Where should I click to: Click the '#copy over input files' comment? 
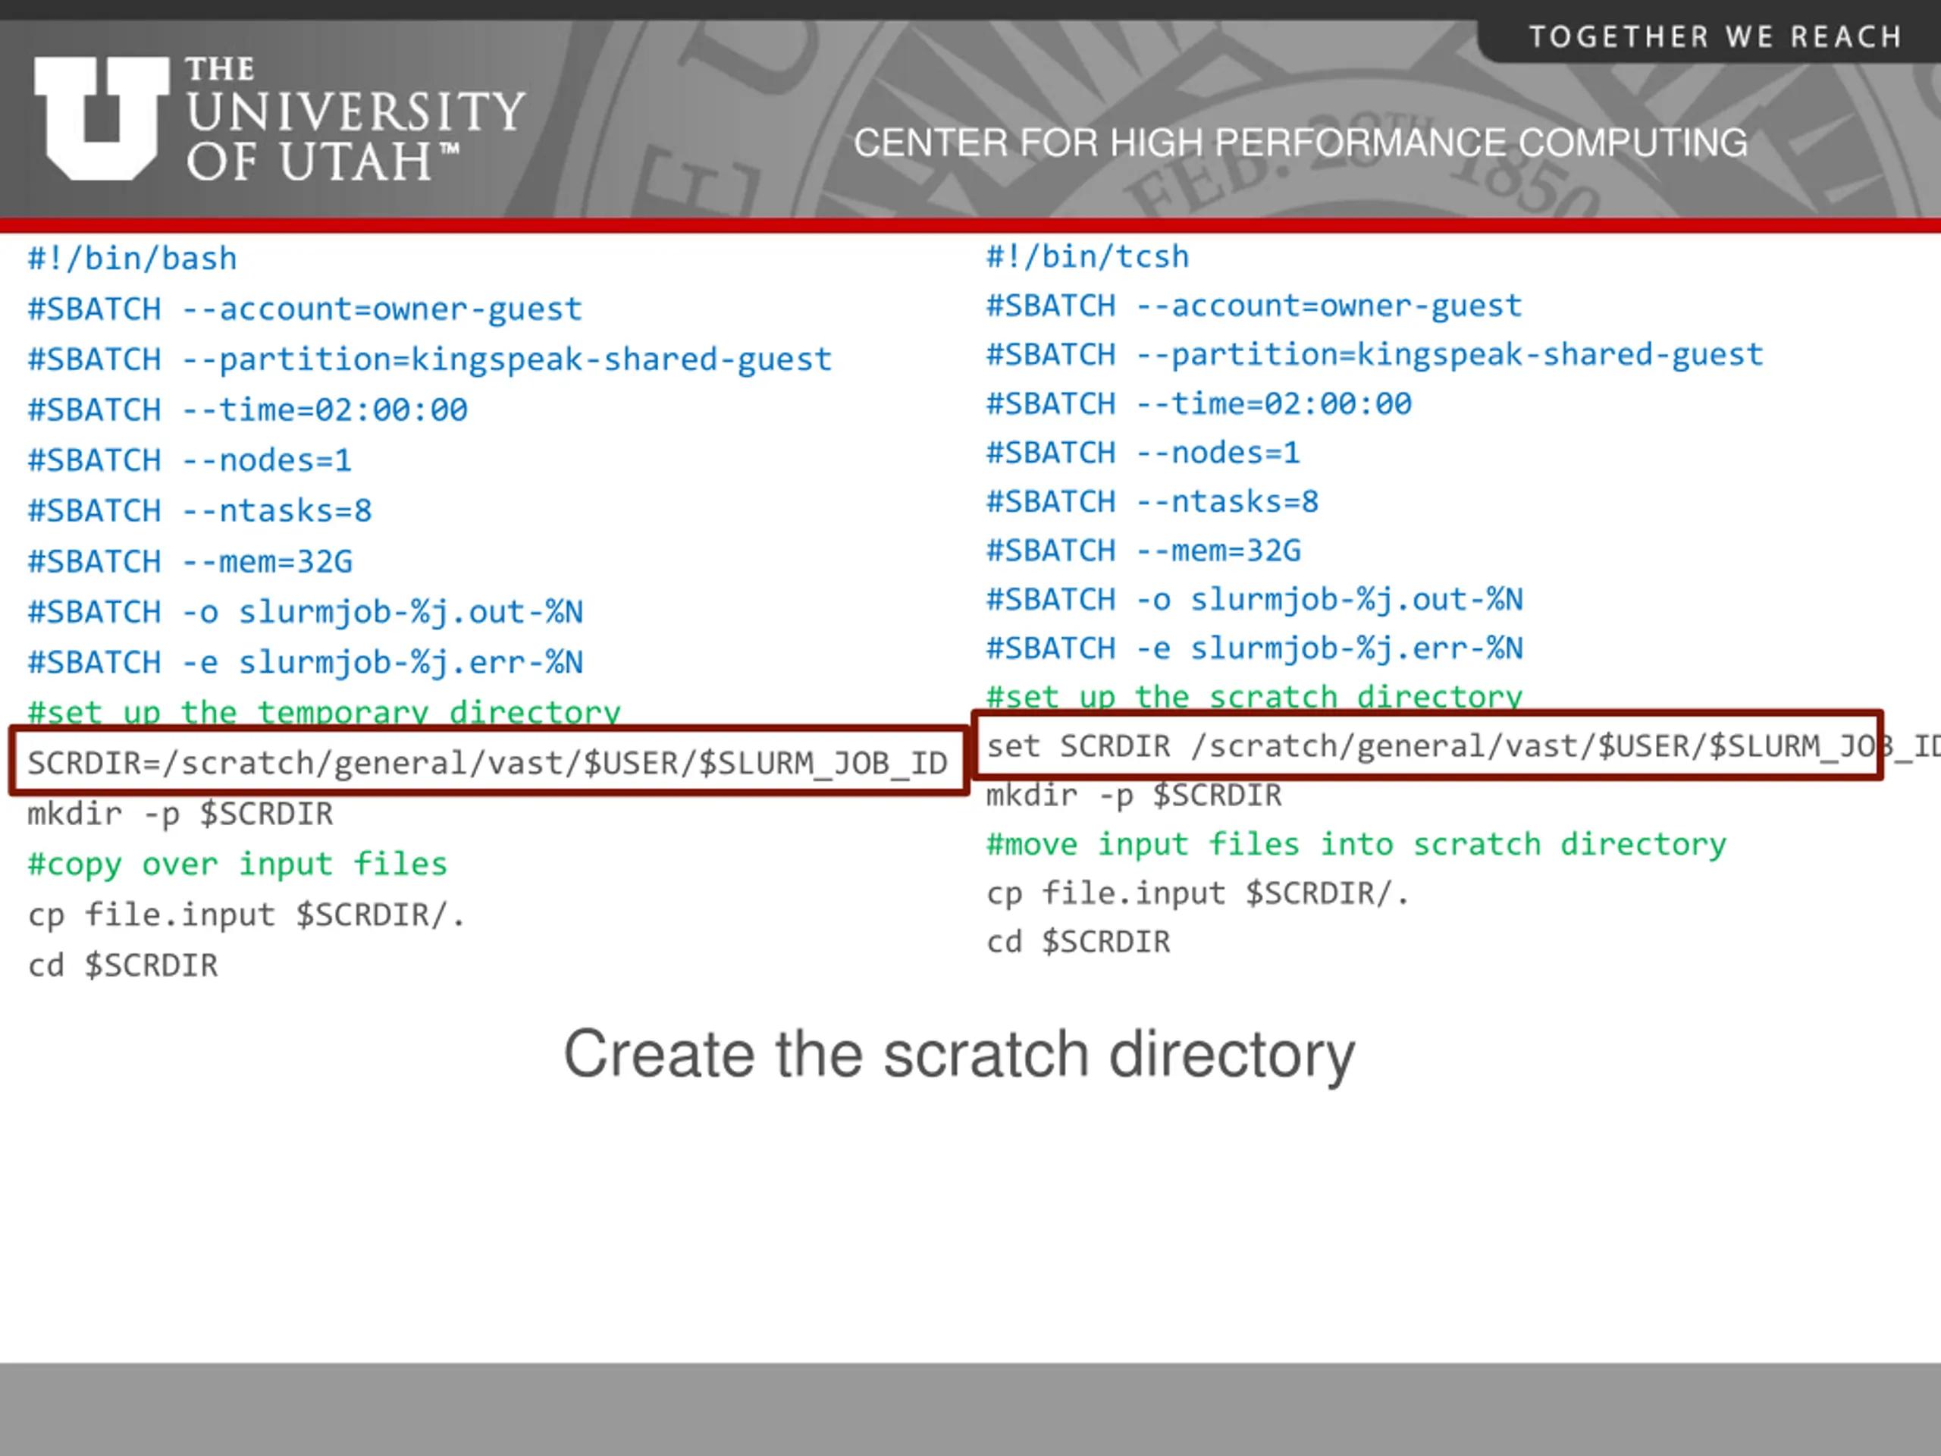tap(237, 864)
